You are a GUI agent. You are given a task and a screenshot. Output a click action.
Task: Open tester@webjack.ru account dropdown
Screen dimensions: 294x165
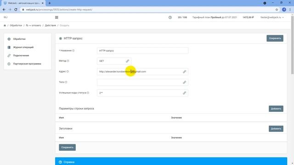tap(272, 17)
